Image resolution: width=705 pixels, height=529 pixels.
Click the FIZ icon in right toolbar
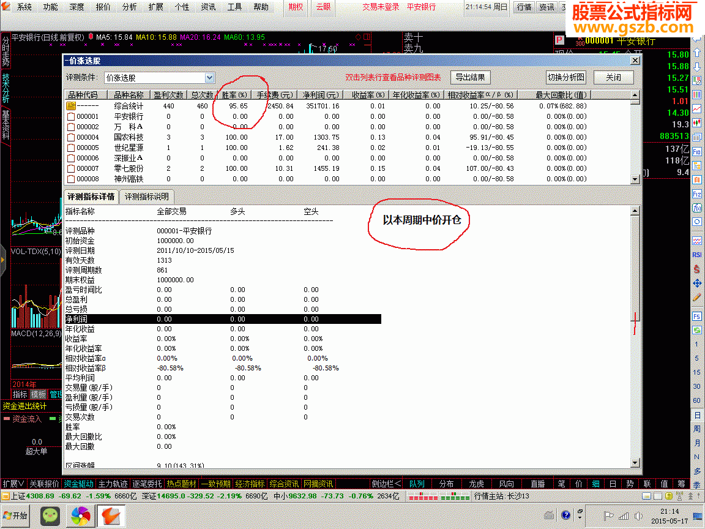[x=697, y=194]
